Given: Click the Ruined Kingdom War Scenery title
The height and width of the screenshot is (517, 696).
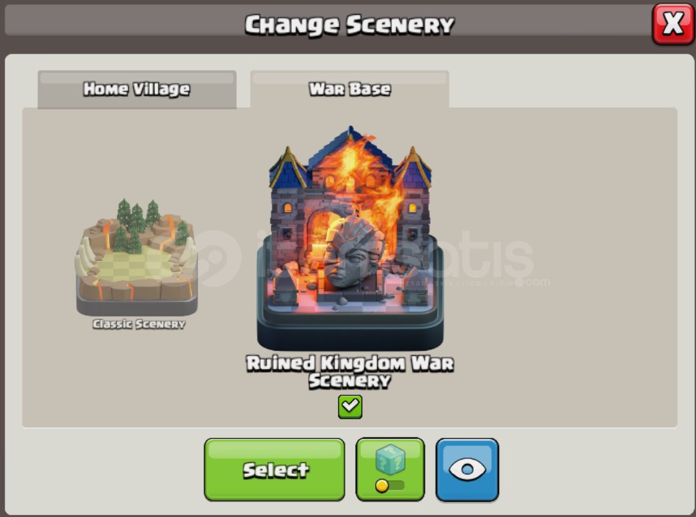Looking at the screenshot, I should [x=350, y=372].
